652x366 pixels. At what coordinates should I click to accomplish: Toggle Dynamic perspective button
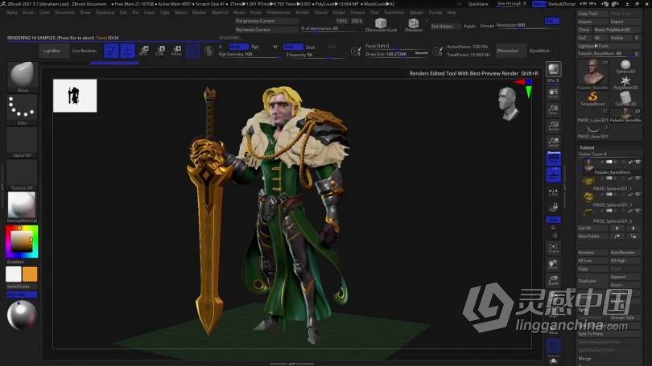point(554,158)
